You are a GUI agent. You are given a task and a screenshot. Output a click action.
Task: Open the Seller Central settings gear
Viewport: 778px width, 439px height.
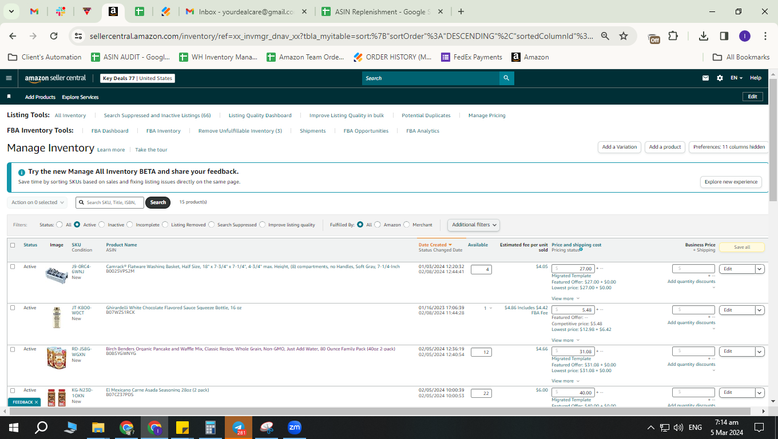[720, 78]
